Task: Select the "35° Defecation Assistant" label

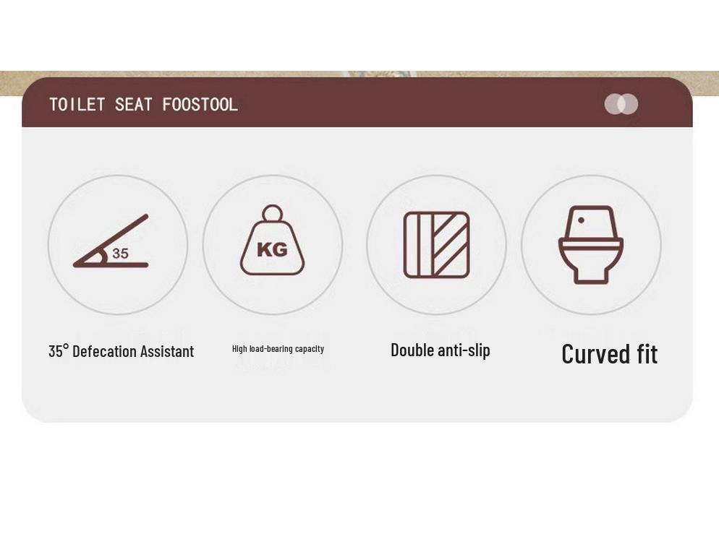Action: click(x=121, y=351)
